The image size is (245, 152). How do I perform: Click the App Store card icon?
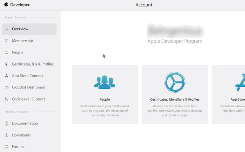tap(241, 82)
